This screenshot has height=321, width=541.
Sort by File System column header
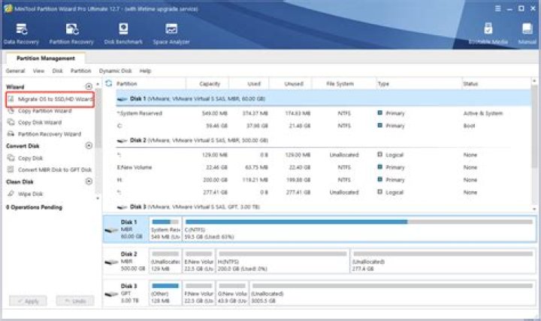(340, 84)
